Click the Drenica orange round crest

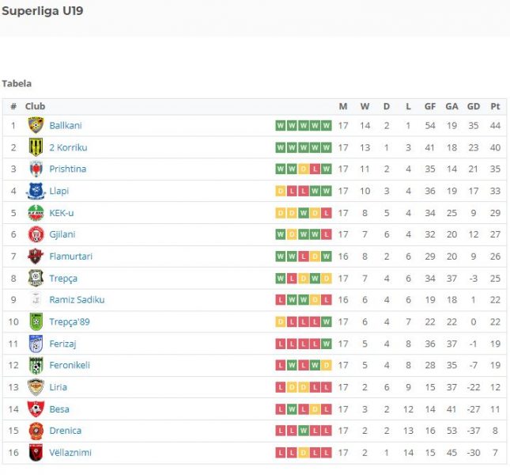36,431
